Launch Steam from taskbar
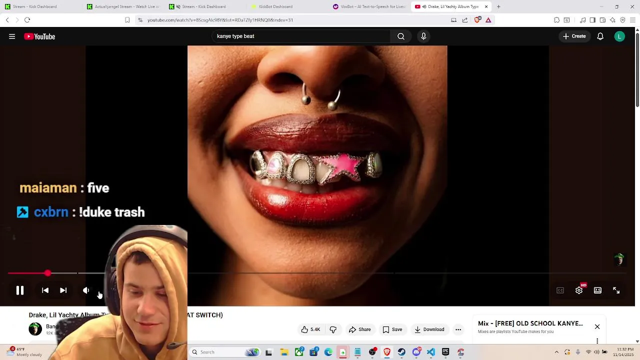Screen dimensions: 640x360 tap(401, 352)
